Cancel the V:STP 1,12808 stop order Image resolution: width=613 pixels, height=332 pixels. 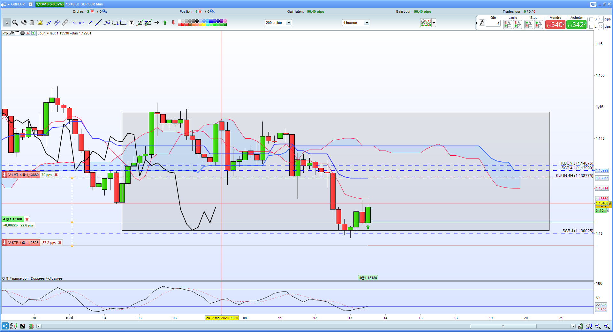pos(60,243)
